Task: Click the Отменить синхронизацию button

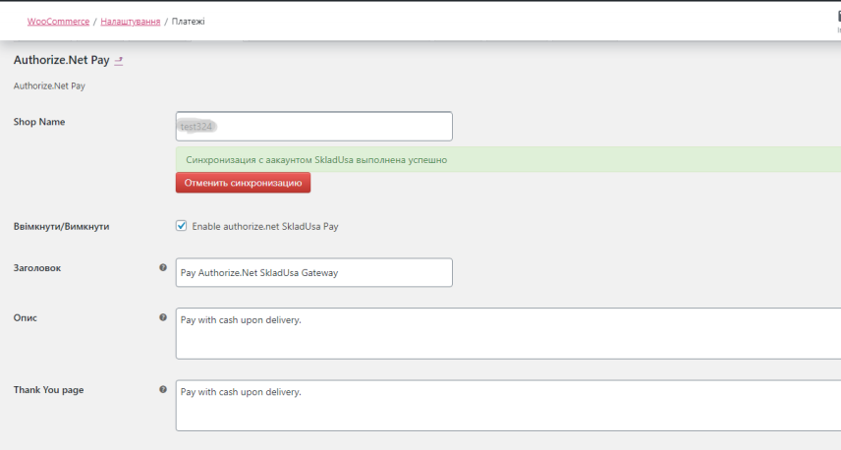Action: tap(243, 183)
